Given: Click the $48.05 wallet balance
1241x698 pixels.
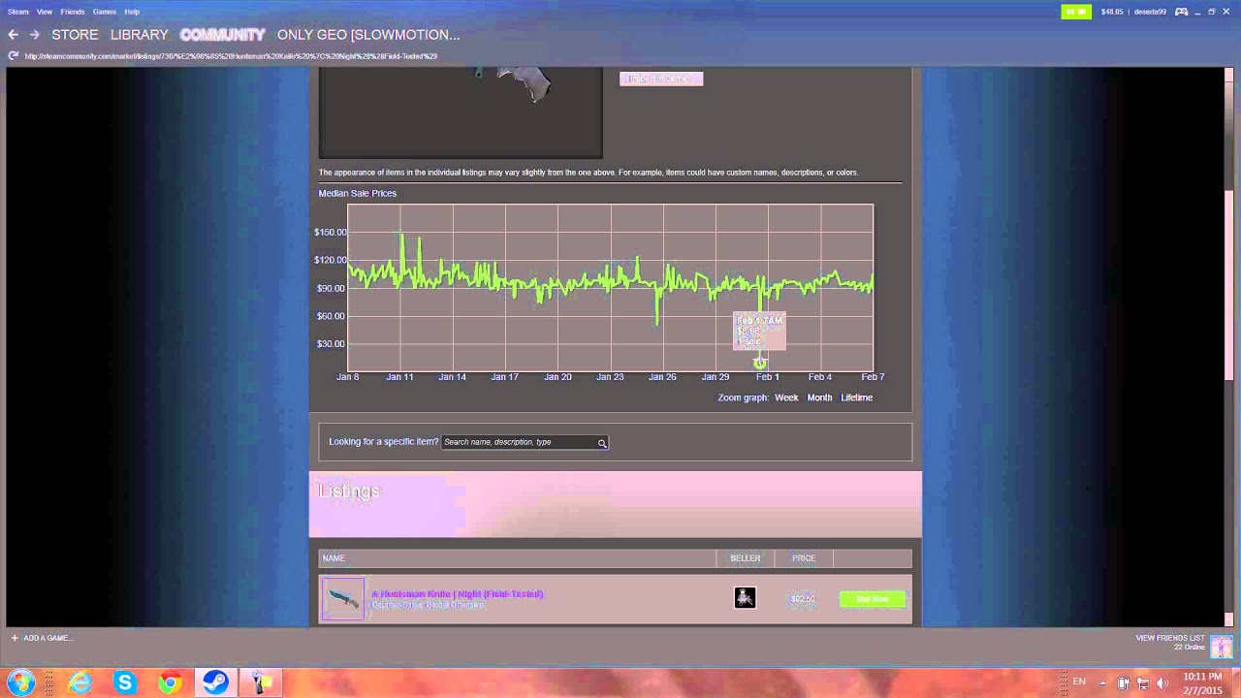Looking at the screenshot, I should pyautogui.click(x=1111, y=12).
